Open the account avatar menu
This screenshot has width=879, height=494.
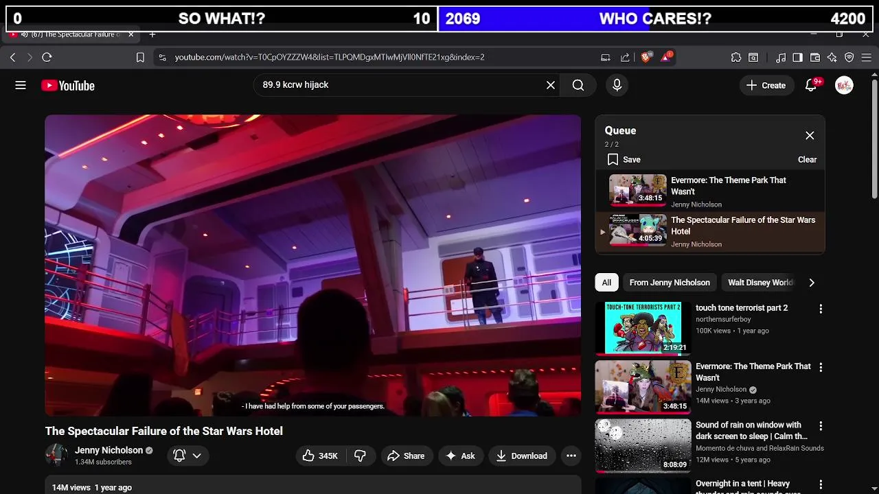click(844, 85)
